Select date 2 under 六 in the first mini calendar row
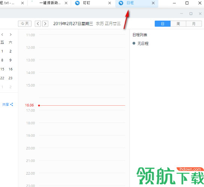204x187 pixels. (x=11, y=51)
